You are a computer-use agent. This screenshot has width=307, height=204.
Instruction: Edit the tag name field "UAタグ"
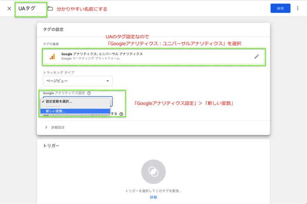coord(31,9)
